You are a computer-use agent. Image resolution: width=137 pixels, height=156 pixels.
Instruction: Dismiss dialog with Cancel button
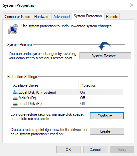click(x=95, y=150)
